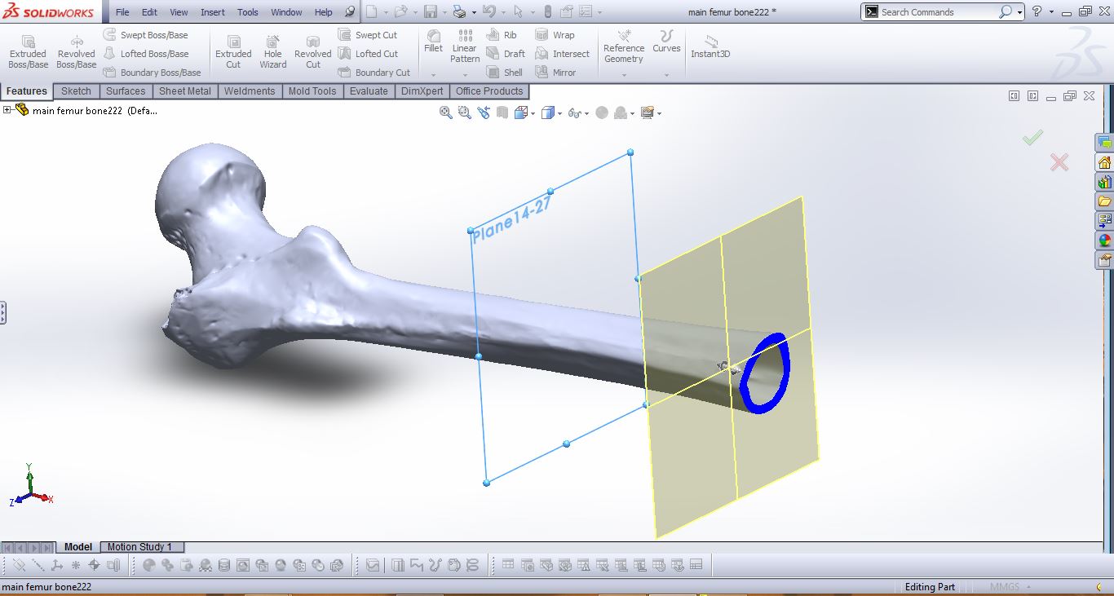The width and height of the screenshot is (1114, 596).
Task: Switch to the Mold Tools tab
Action: pos(312,91)
